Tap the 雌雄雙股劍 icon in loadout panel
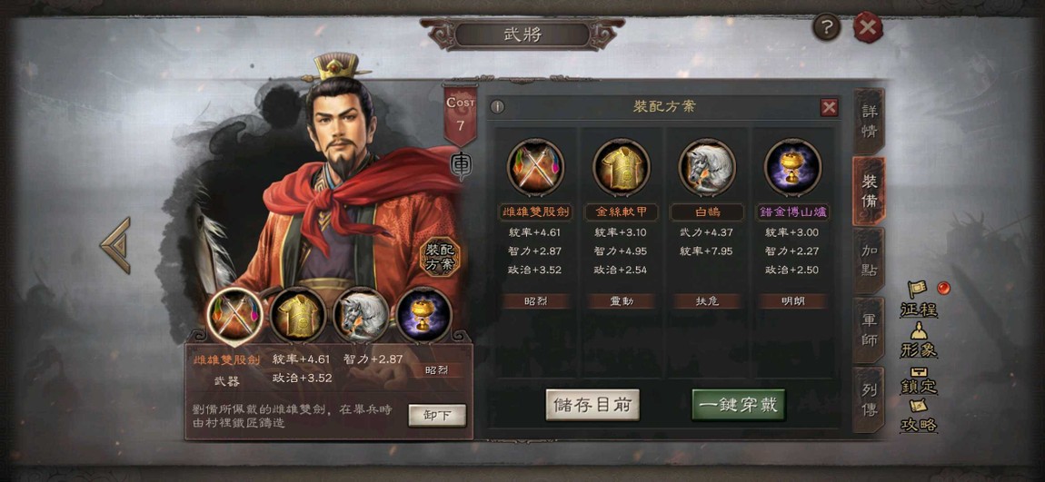1045x482 pixels. (x=535, y=167)
